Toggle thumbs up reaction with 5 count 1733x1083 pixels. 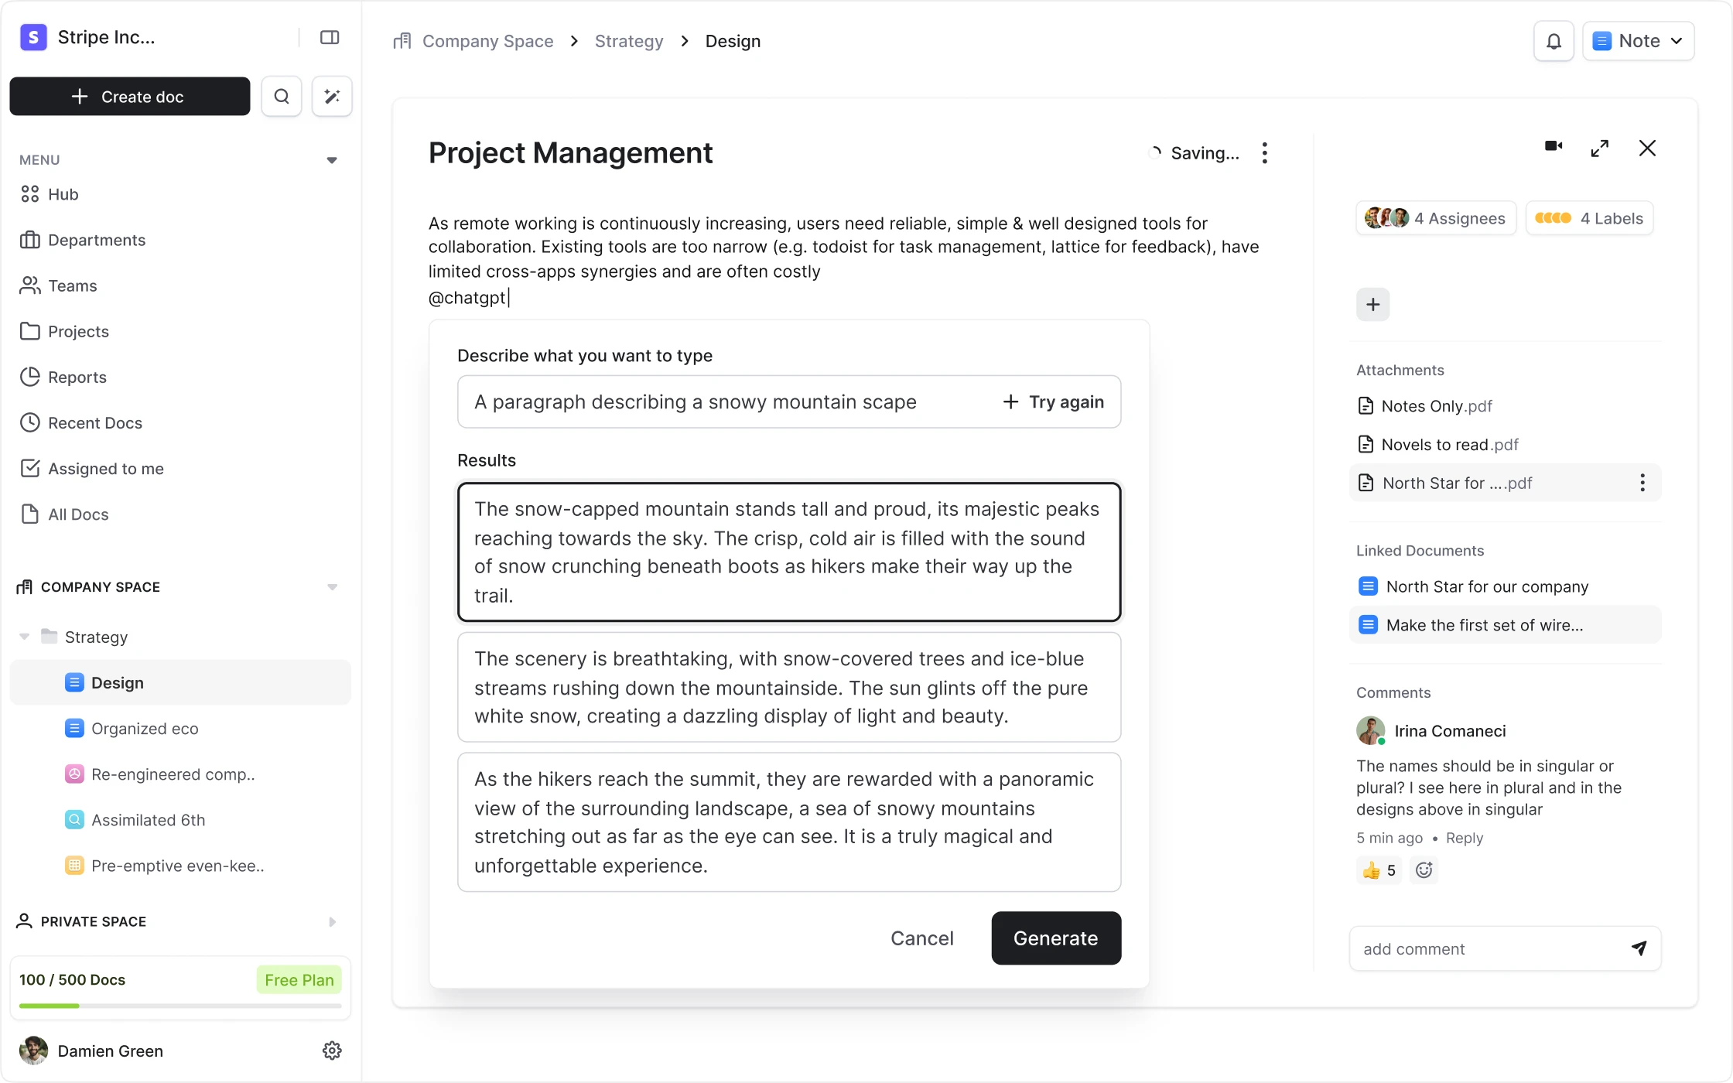click(x=1379, y=870)
